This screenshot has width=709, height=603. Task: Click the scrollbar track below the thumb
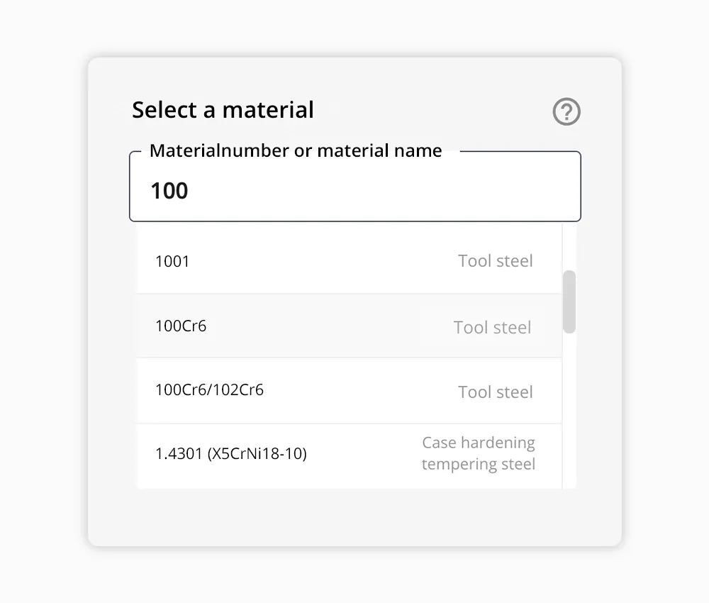coord(569,411)
